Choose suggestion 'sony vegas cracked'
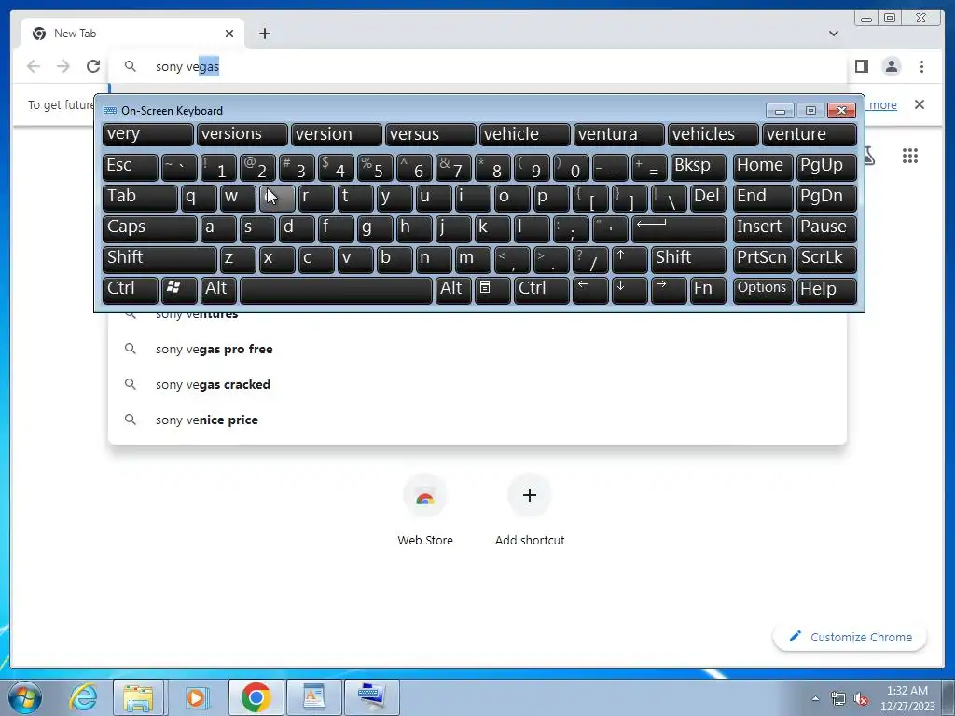Viewport: 955px width, 716px height. [477, 384]
